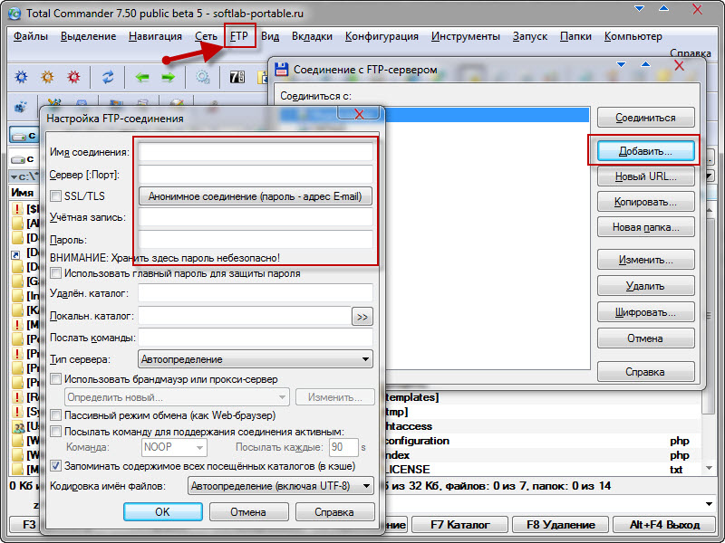Enable passive transfer mode checkbox

pos(56,415)
